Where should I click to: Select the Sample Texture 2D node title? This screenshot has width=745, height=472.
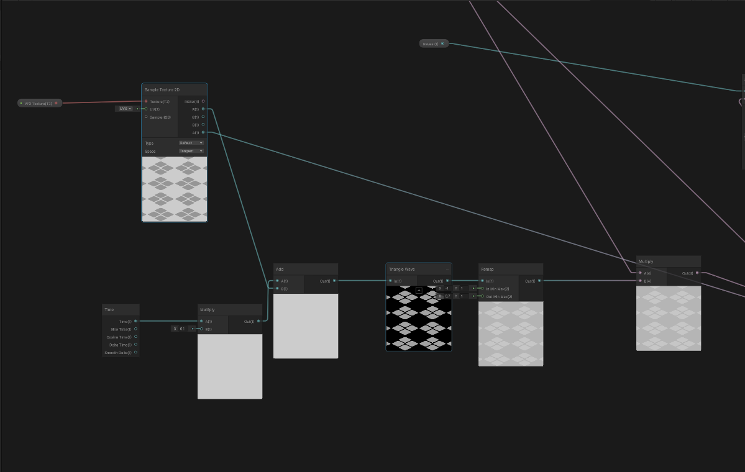point(162,90)
